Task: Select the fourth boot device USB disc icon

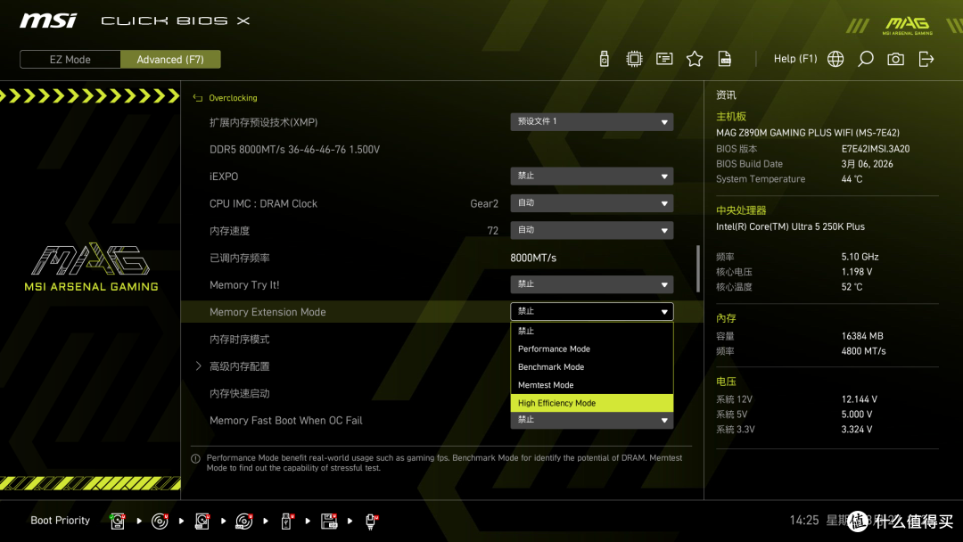Action: 243,521
